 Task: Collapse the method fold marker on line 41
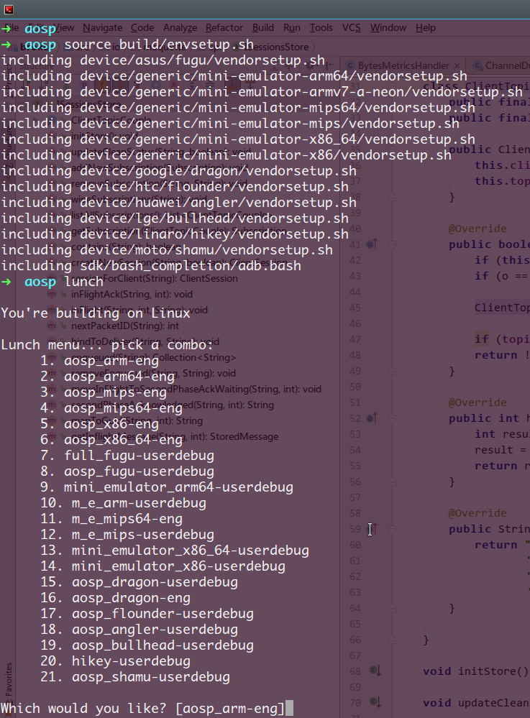coord(393,245)
